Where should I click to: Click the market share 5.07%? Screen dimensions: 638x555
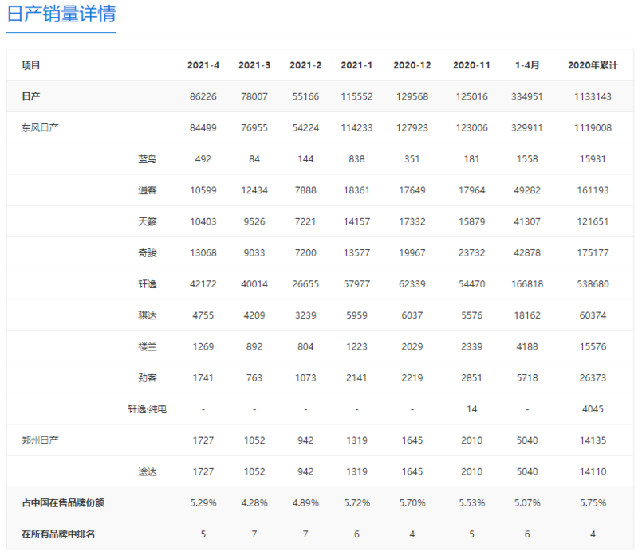(x=527, y=503)
